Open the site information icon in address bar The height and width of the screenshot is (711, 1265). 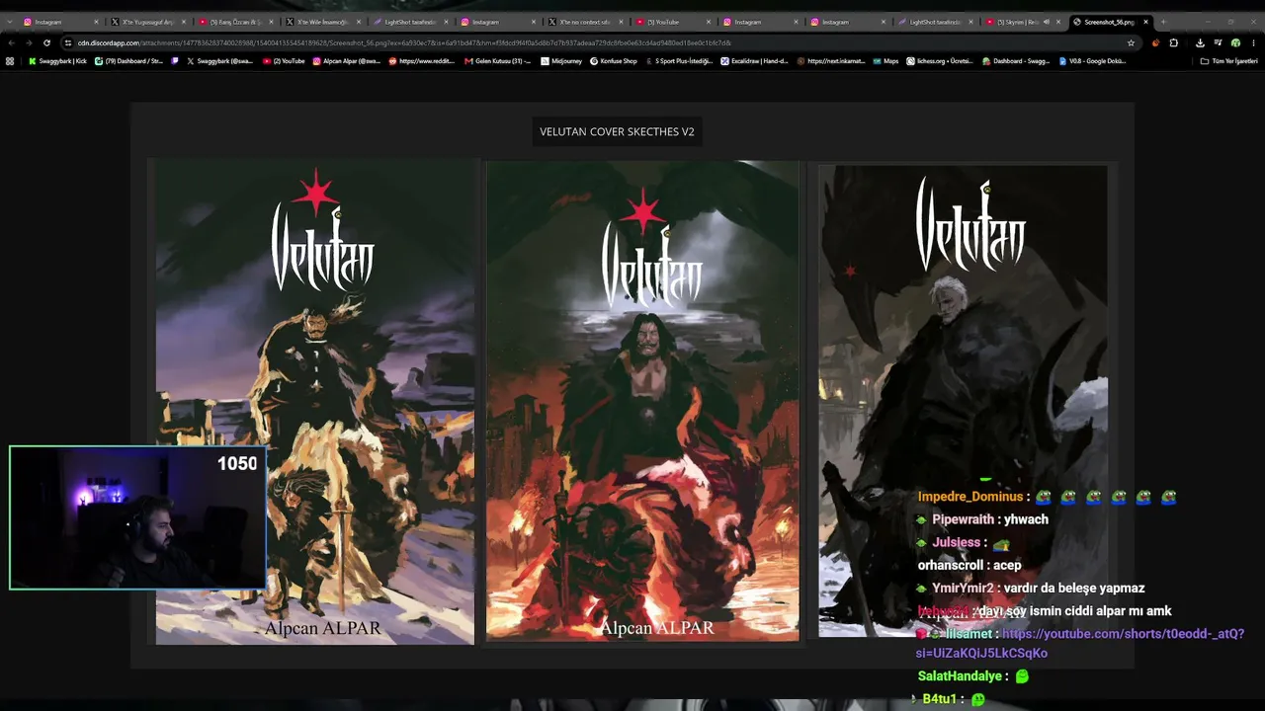pos(68,42)
